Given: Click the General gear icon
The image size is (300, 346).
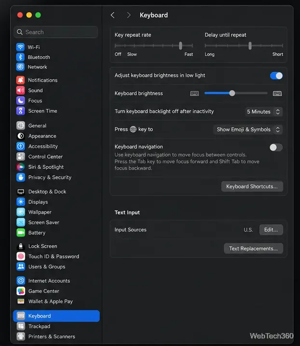Looking at the screenshot, I should [x=21, y=126].
